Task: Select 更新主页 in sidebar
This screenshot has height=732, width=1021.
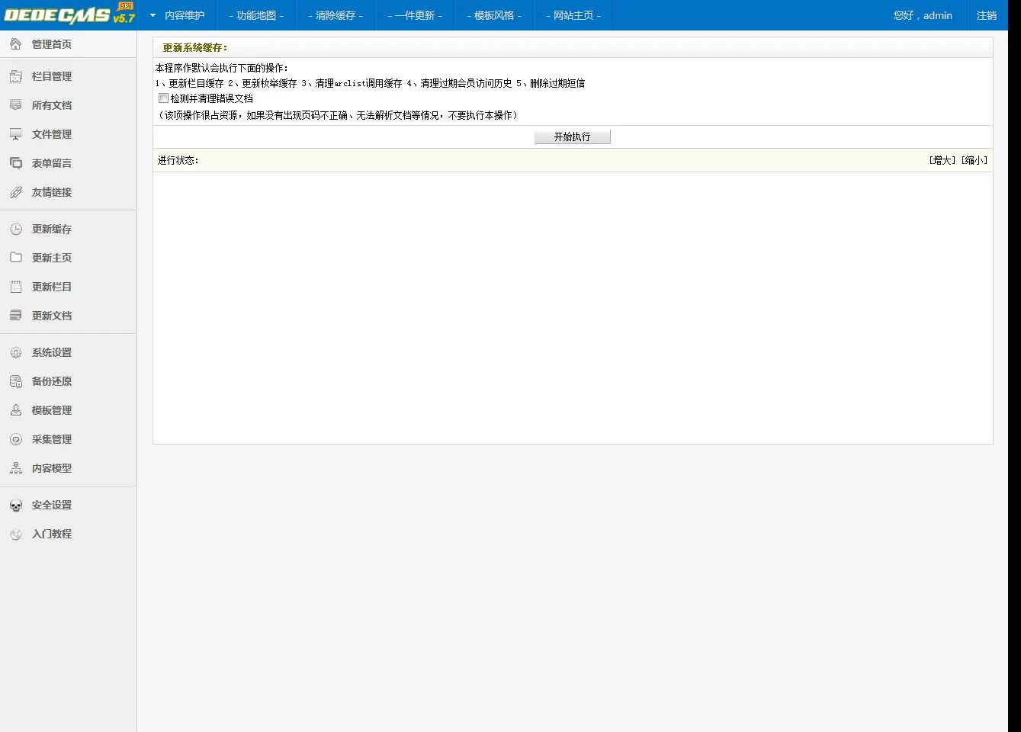Action: 52,258
